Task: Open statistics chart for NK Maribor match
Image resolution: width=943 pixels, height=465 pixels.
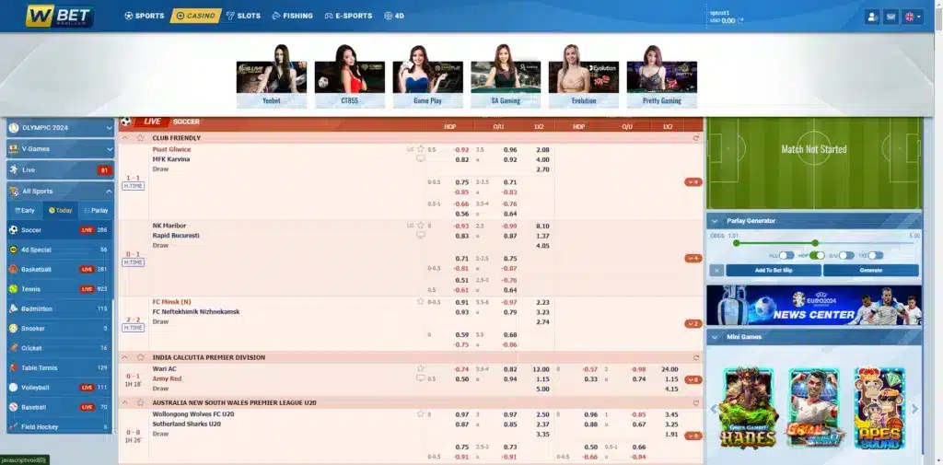Action: pos(411,226)
